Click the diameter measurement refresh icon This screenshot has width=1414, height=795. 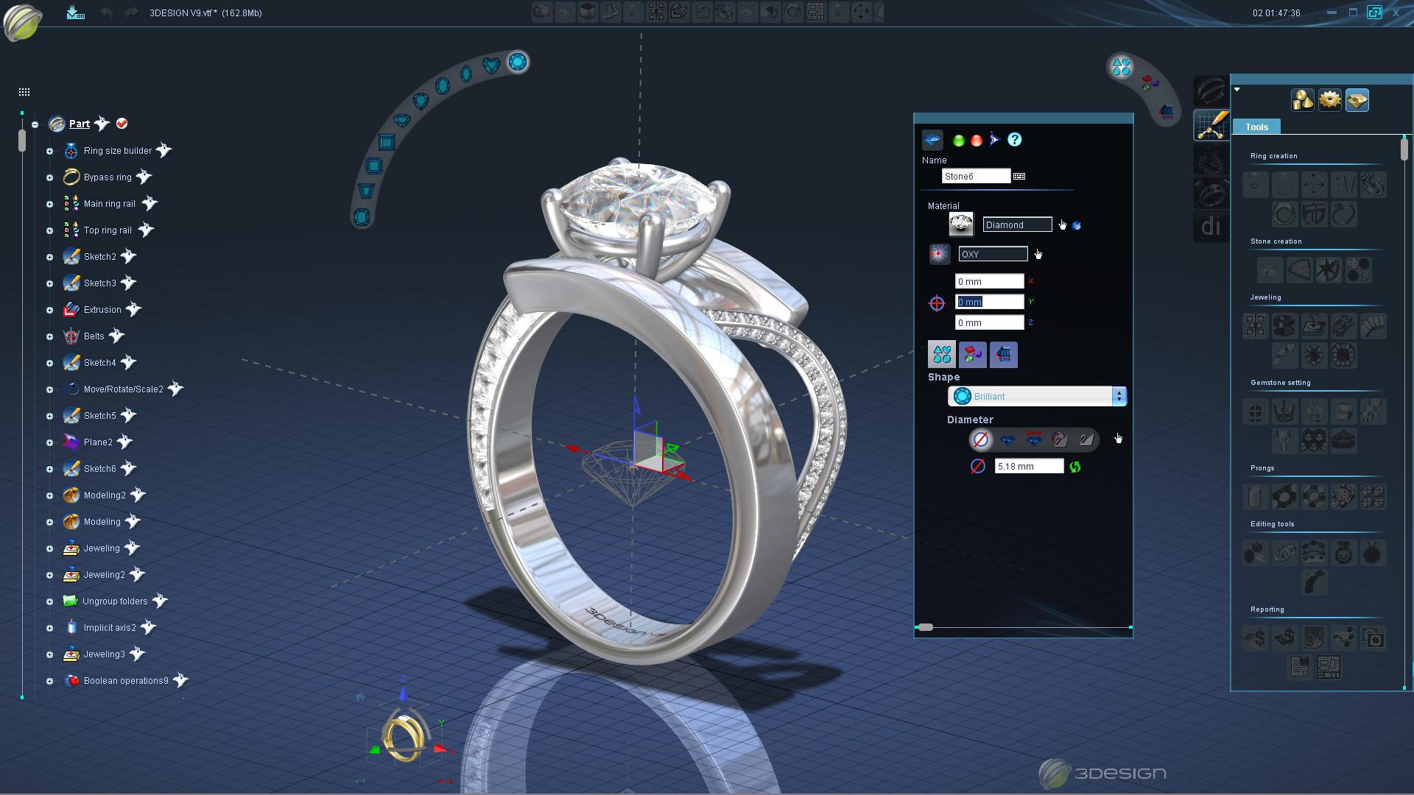pos(1075,467)
